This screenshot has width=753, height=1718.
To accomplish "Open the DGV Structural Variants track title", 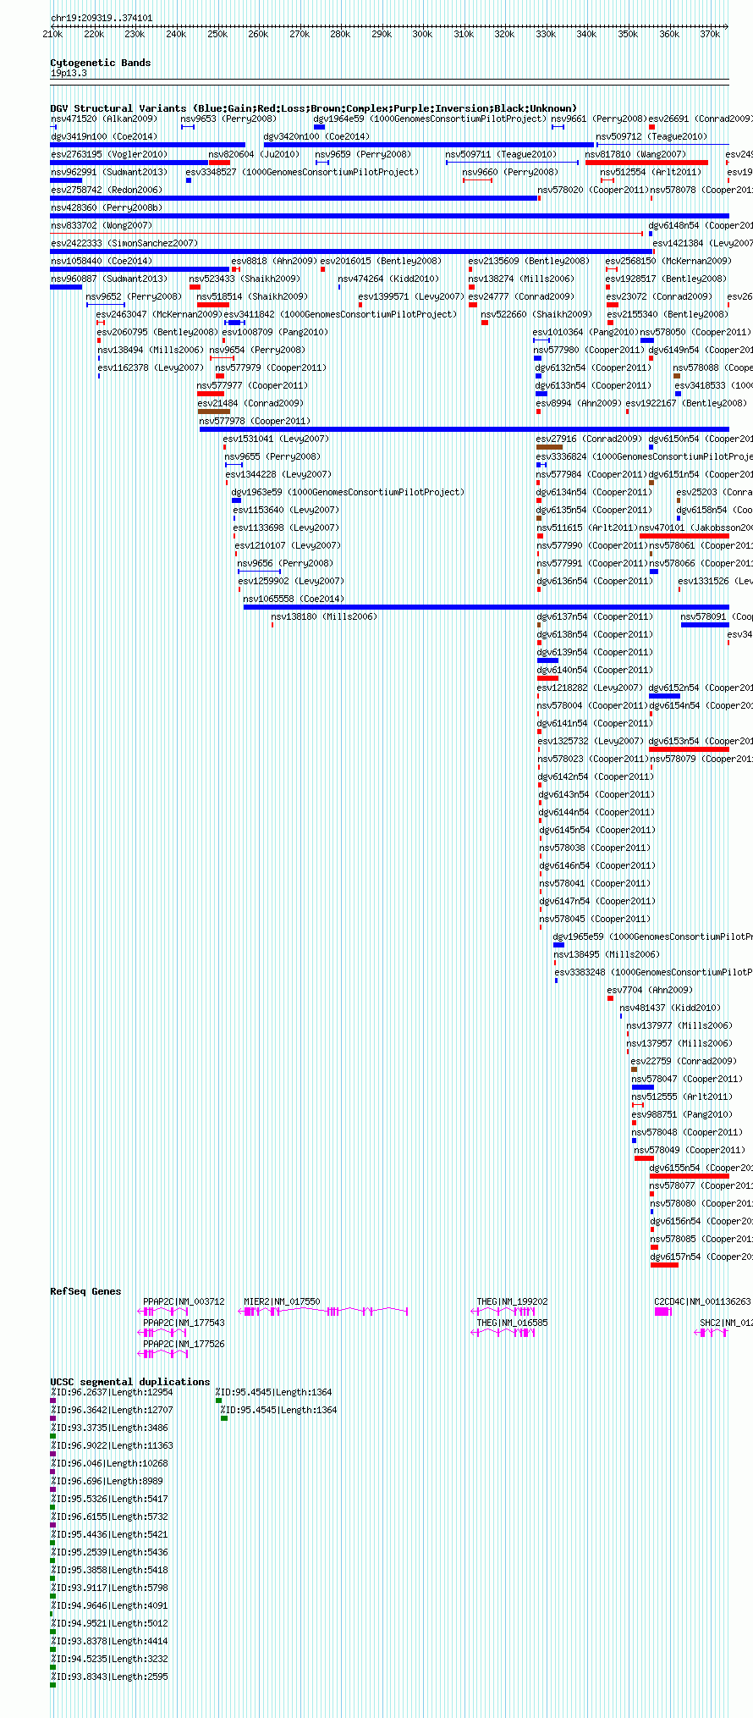I will (x=313, y=108).
